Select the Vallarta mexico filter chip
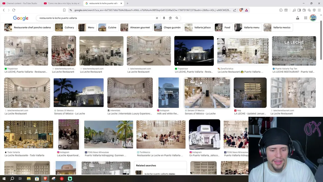The width and height of the screenshot is (323, 182). 278,28
